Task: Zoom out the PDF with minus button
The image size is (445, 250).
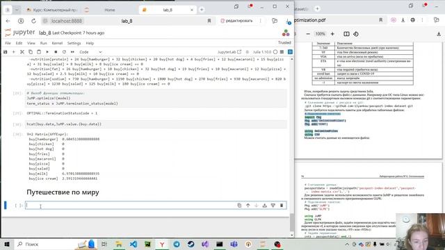Action: [308, 34]
